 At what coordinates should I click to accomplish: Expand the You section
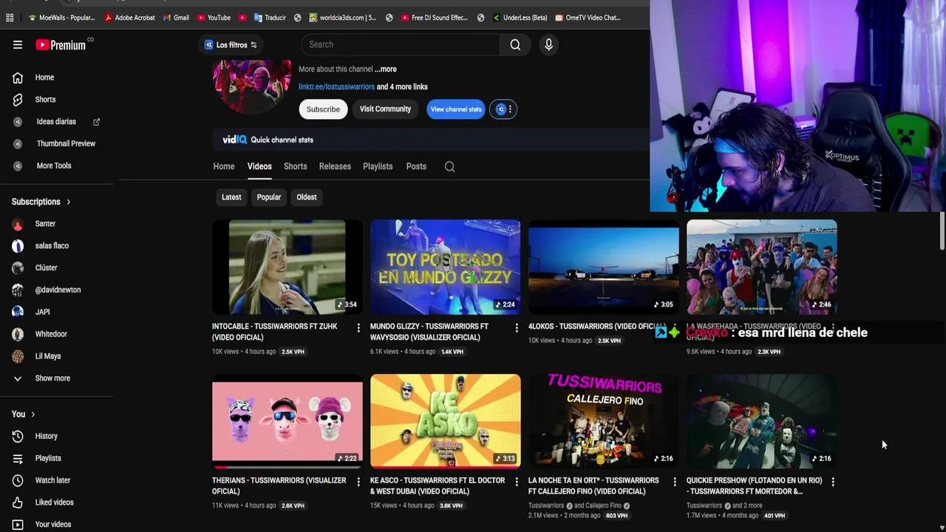24,414
